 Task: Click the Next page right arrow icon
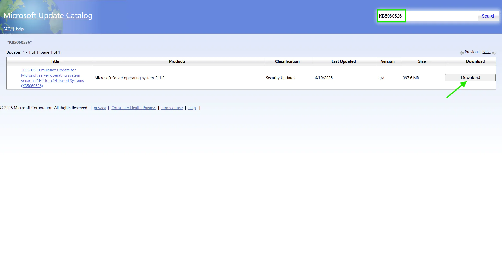click(494, 53)
